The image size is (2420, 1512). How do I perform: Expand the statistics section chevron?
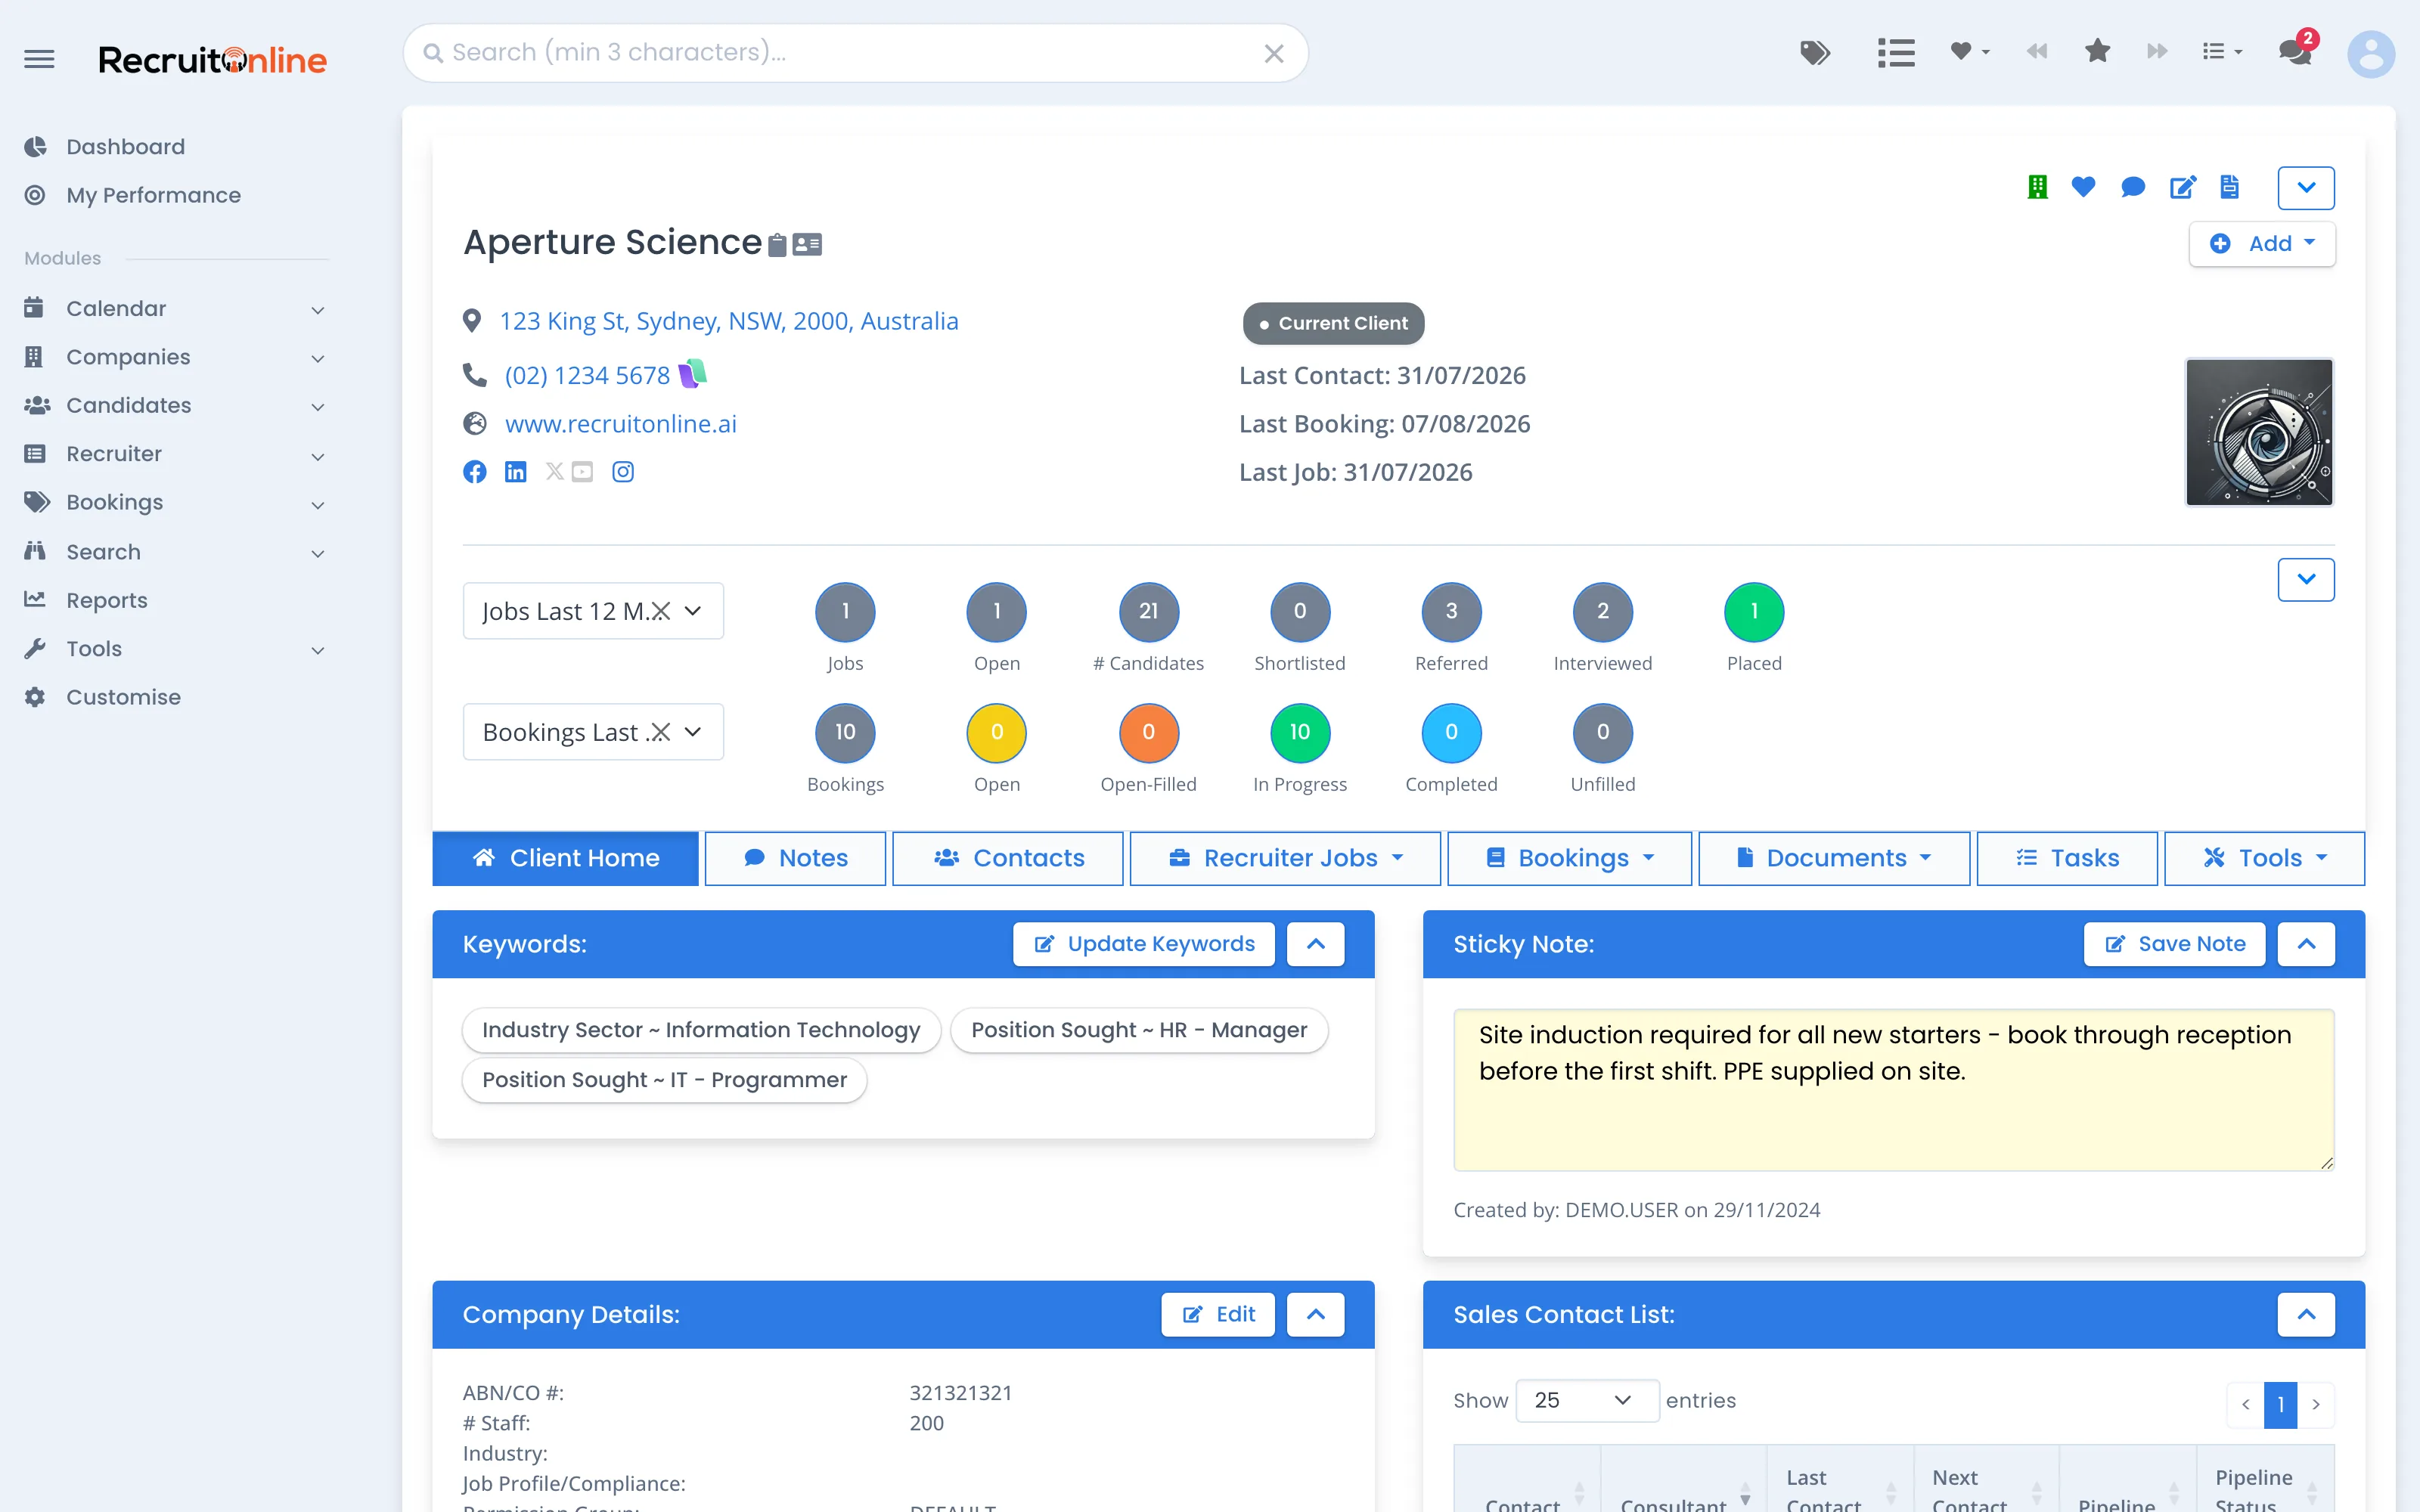click(x=2306, y=580)
